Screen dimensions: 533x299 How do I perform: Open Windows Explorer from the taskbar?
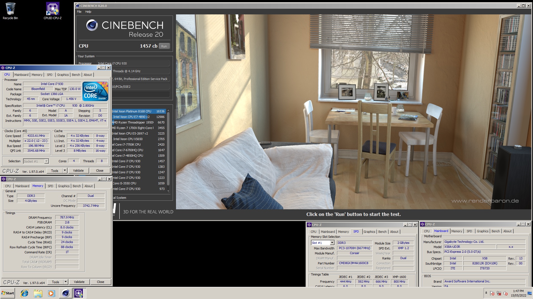point(38,293)
